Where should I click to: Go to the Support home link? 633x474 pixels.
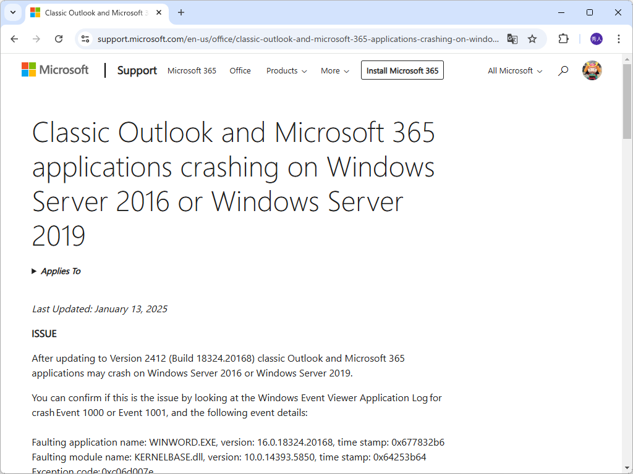tap(137, 70)
